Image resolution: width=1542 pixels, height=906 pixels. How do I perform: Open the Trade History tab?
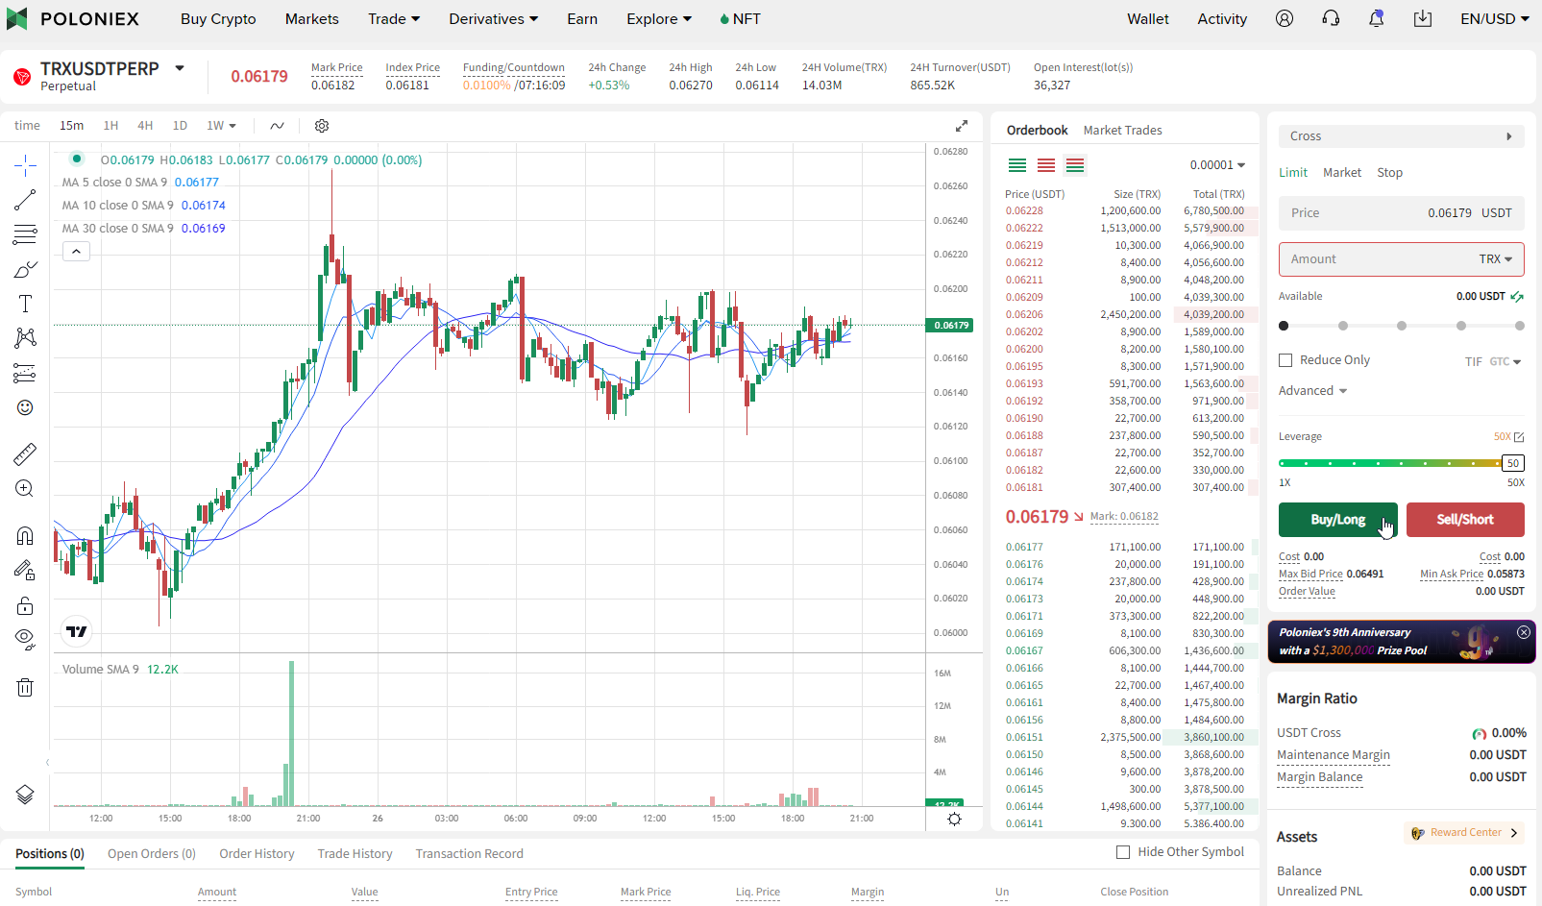pos(355,854)
